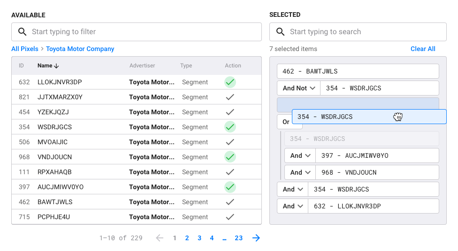Toggle the green check for AUCJMIWV0YO

coord(230,187)
